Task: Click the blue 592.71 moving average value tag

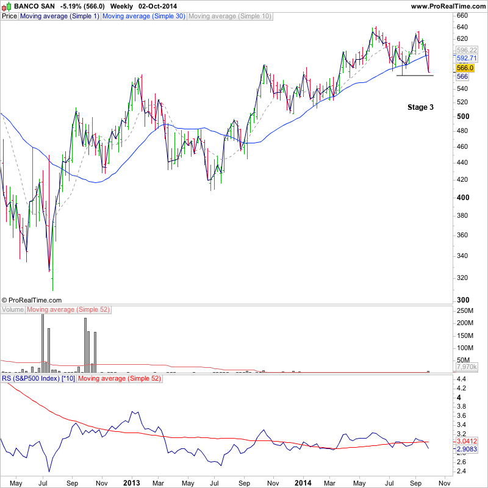Action: click(467, 58)
